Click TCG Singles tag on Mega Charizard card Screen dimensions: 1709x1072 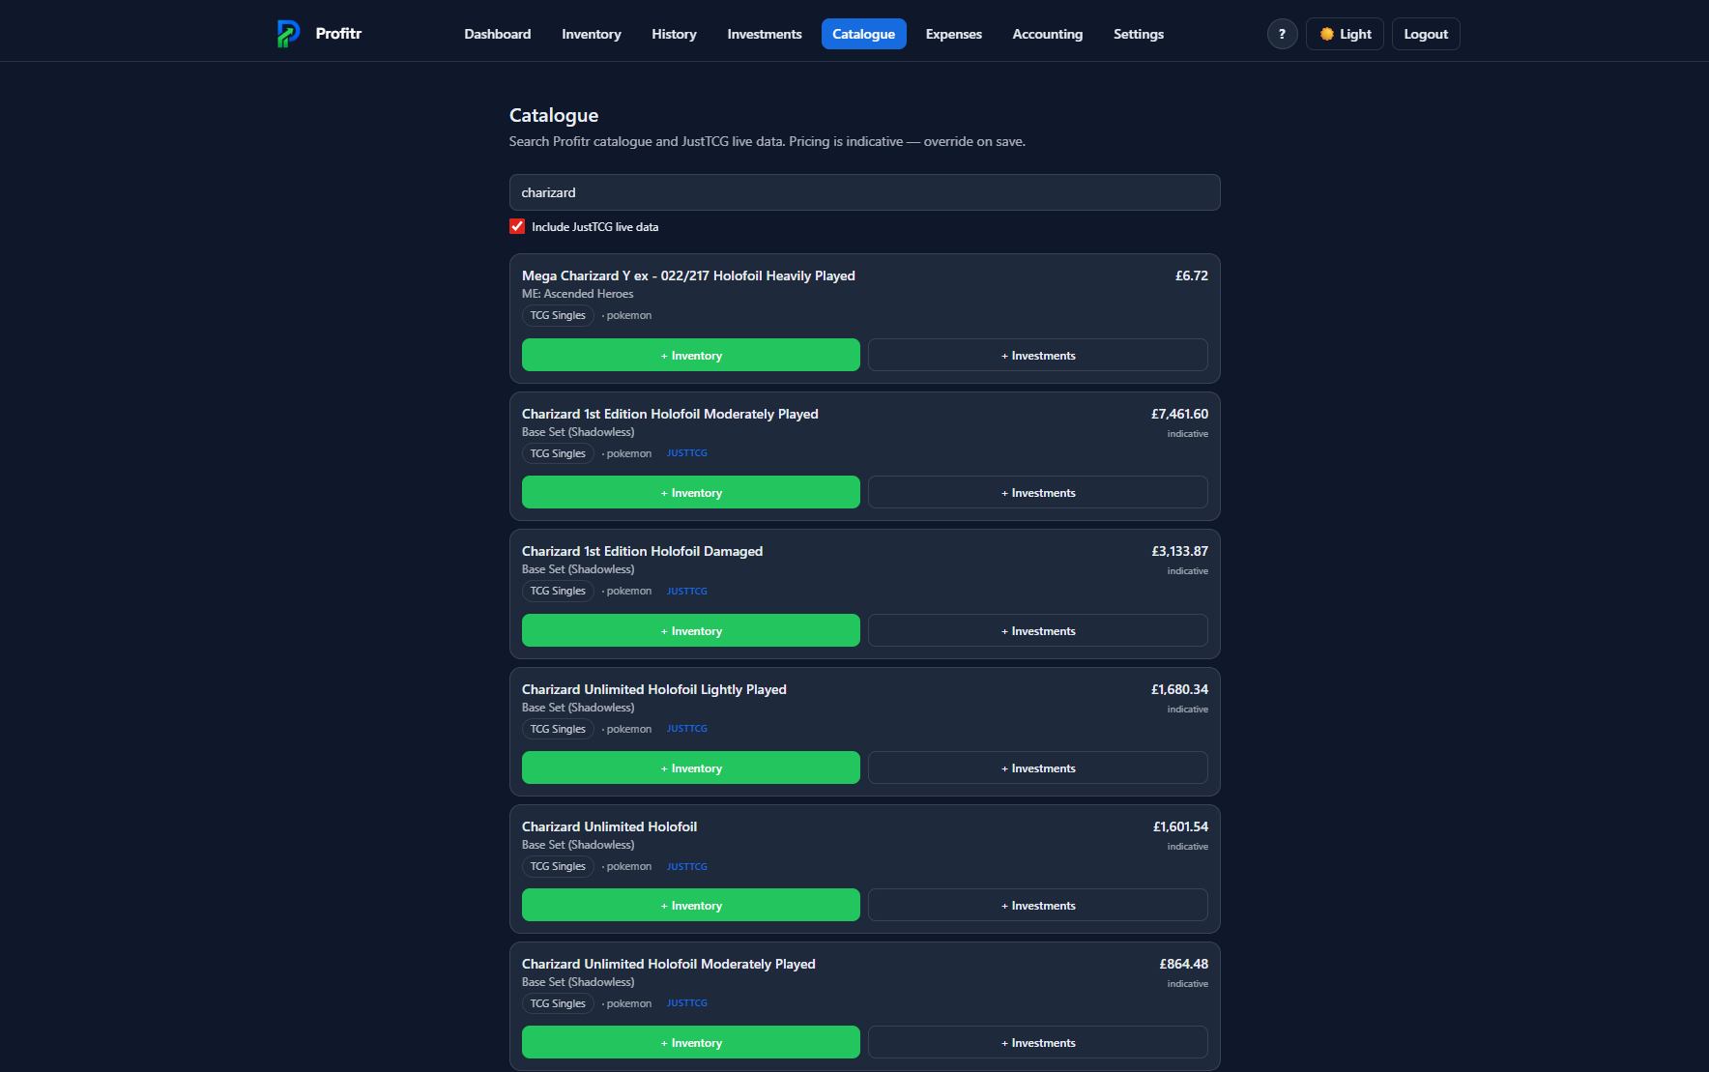pyautogui.click(x=558, y=315)
